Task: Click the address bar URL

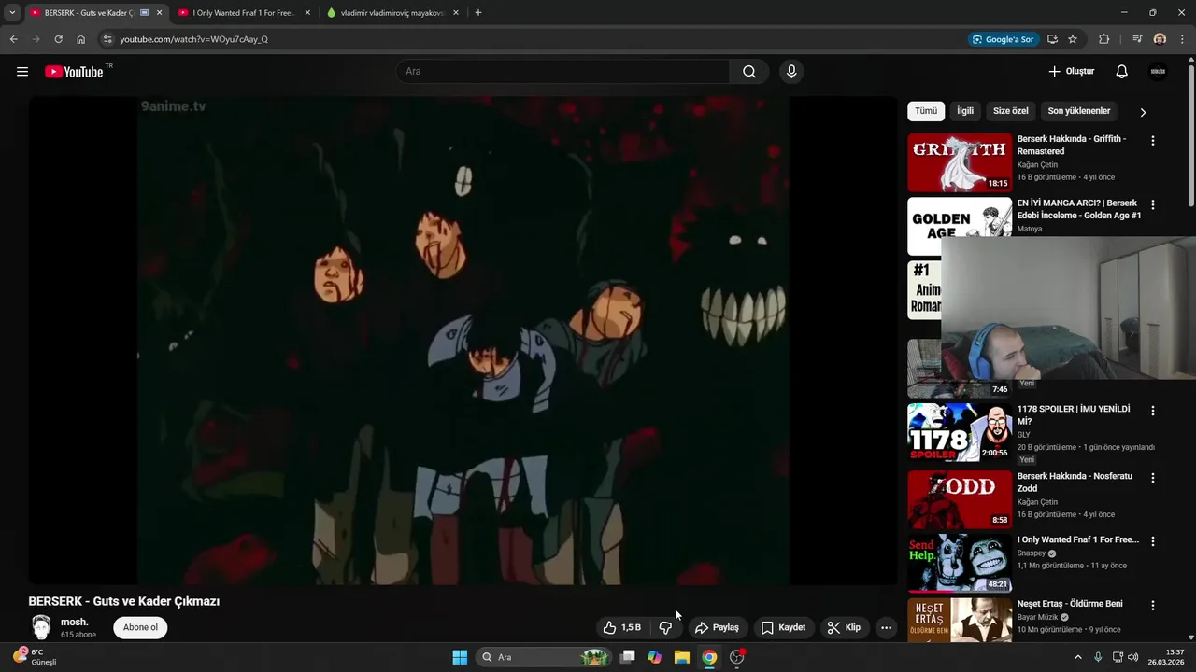Action: (x=194, y=39)
